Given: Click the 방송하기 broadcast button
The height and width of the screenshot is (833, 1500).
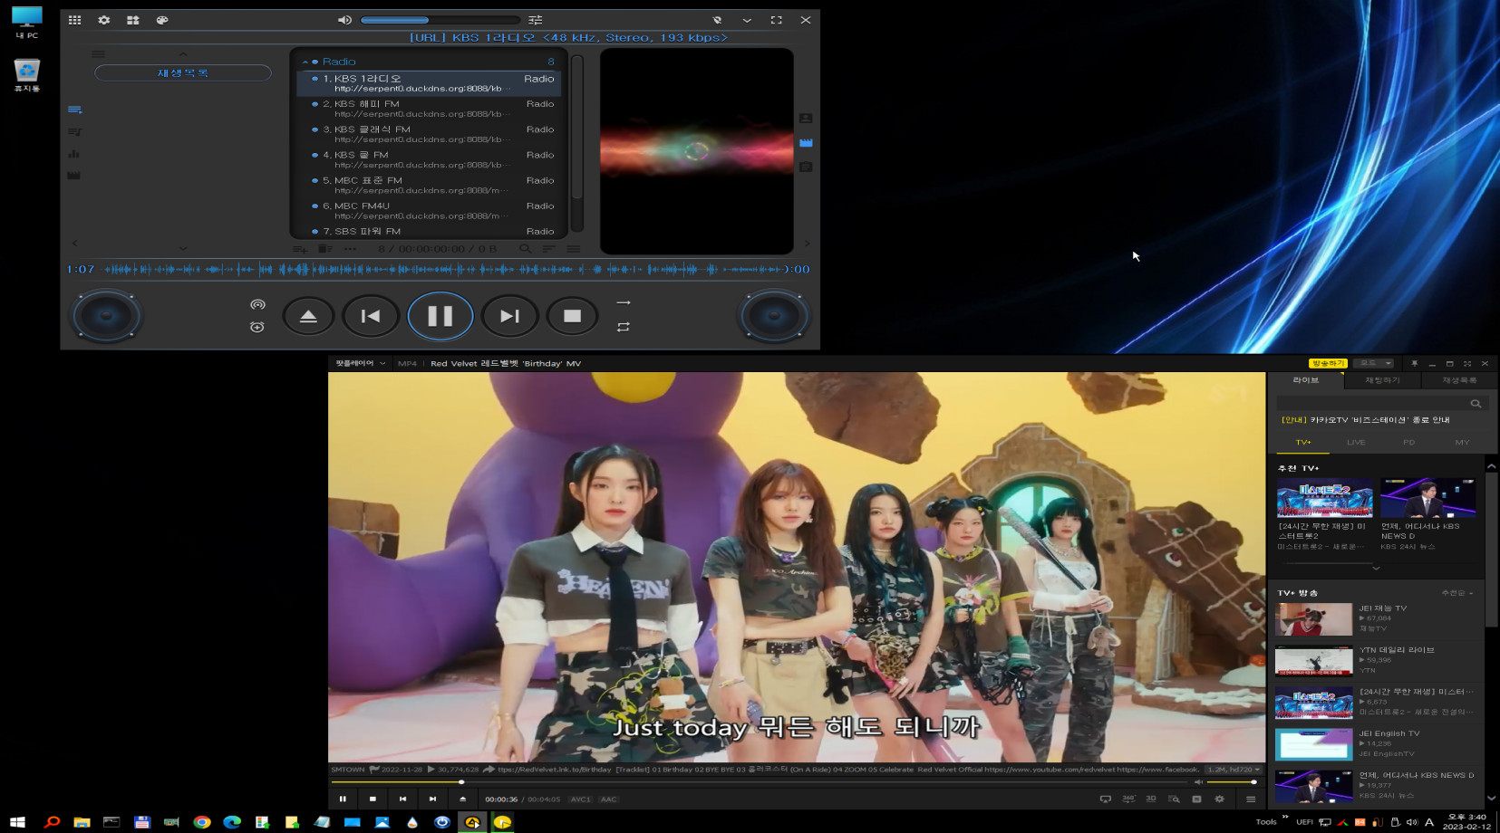Looking at the screenshot, I should [x=1328, y=363].
